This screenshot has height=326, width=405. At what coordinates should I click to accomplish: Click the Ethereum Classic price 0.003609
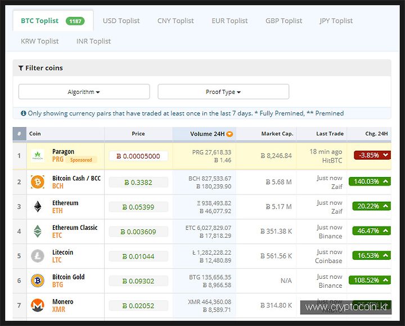(138, 232)
